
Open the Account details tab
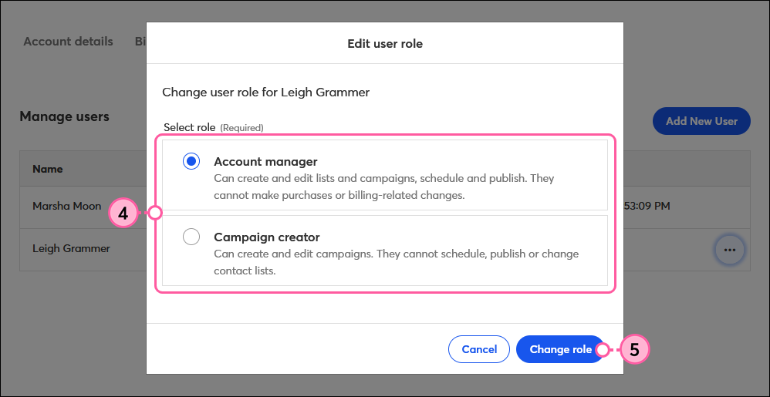click(x=68, y=42)
